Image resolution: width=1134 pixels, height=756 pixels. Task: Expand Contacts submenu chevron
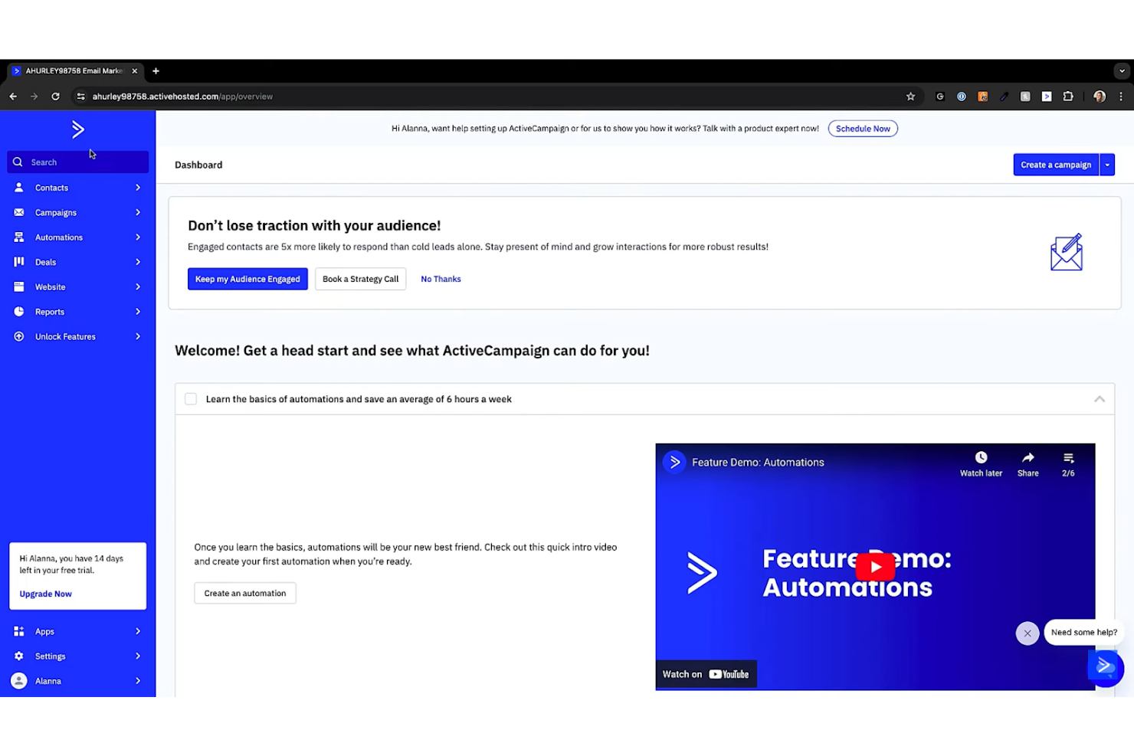pos(138,188)
